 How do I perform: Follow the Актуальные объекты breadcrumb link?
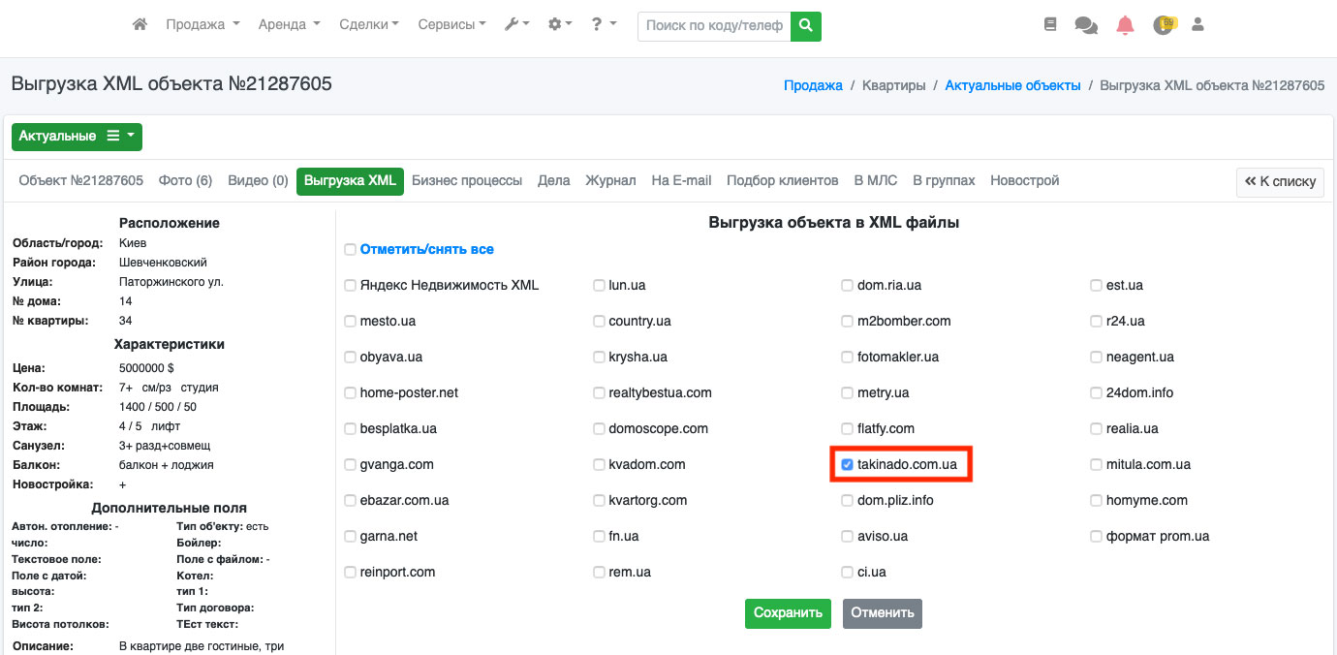coord(1012,85)
